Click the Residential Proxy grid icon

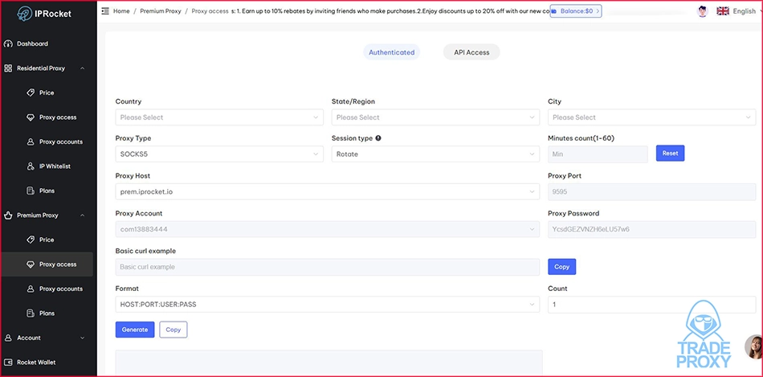pyautogui.click(x=8, y=68)
